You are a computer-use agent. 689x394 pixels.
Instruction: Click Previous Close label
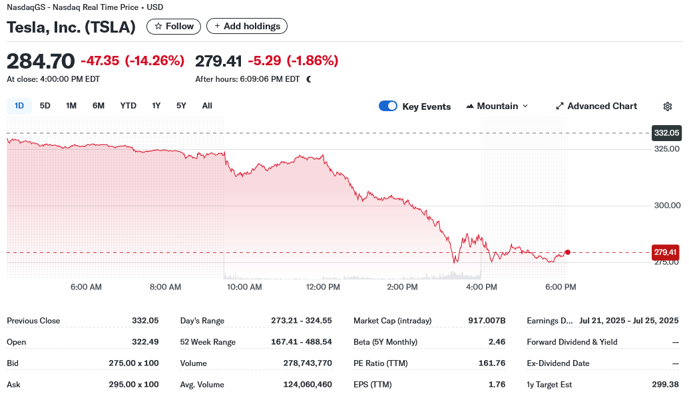(x=33, y=321)
